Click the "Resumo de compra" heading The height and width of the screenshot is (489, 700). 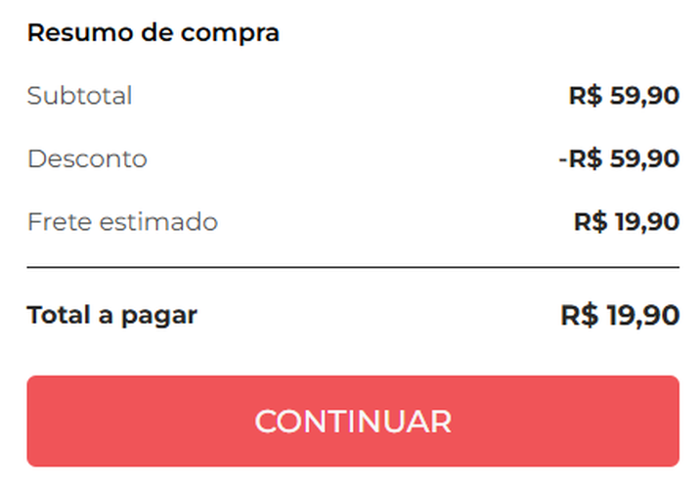153,33
